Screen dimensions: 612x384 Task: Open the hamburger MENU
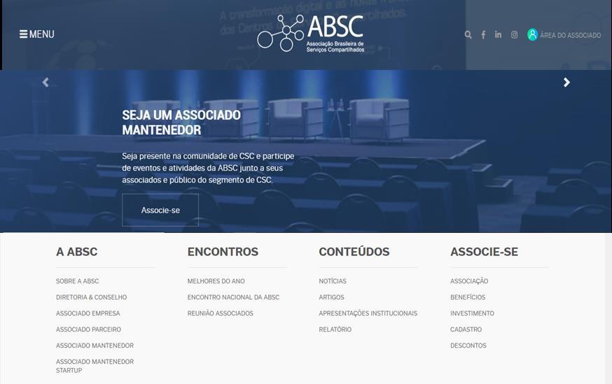point(36,34)
